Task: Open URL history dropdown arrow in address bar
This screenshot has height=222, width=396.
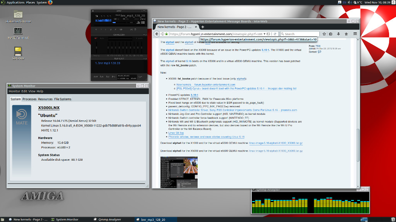Action: (265, 34)
